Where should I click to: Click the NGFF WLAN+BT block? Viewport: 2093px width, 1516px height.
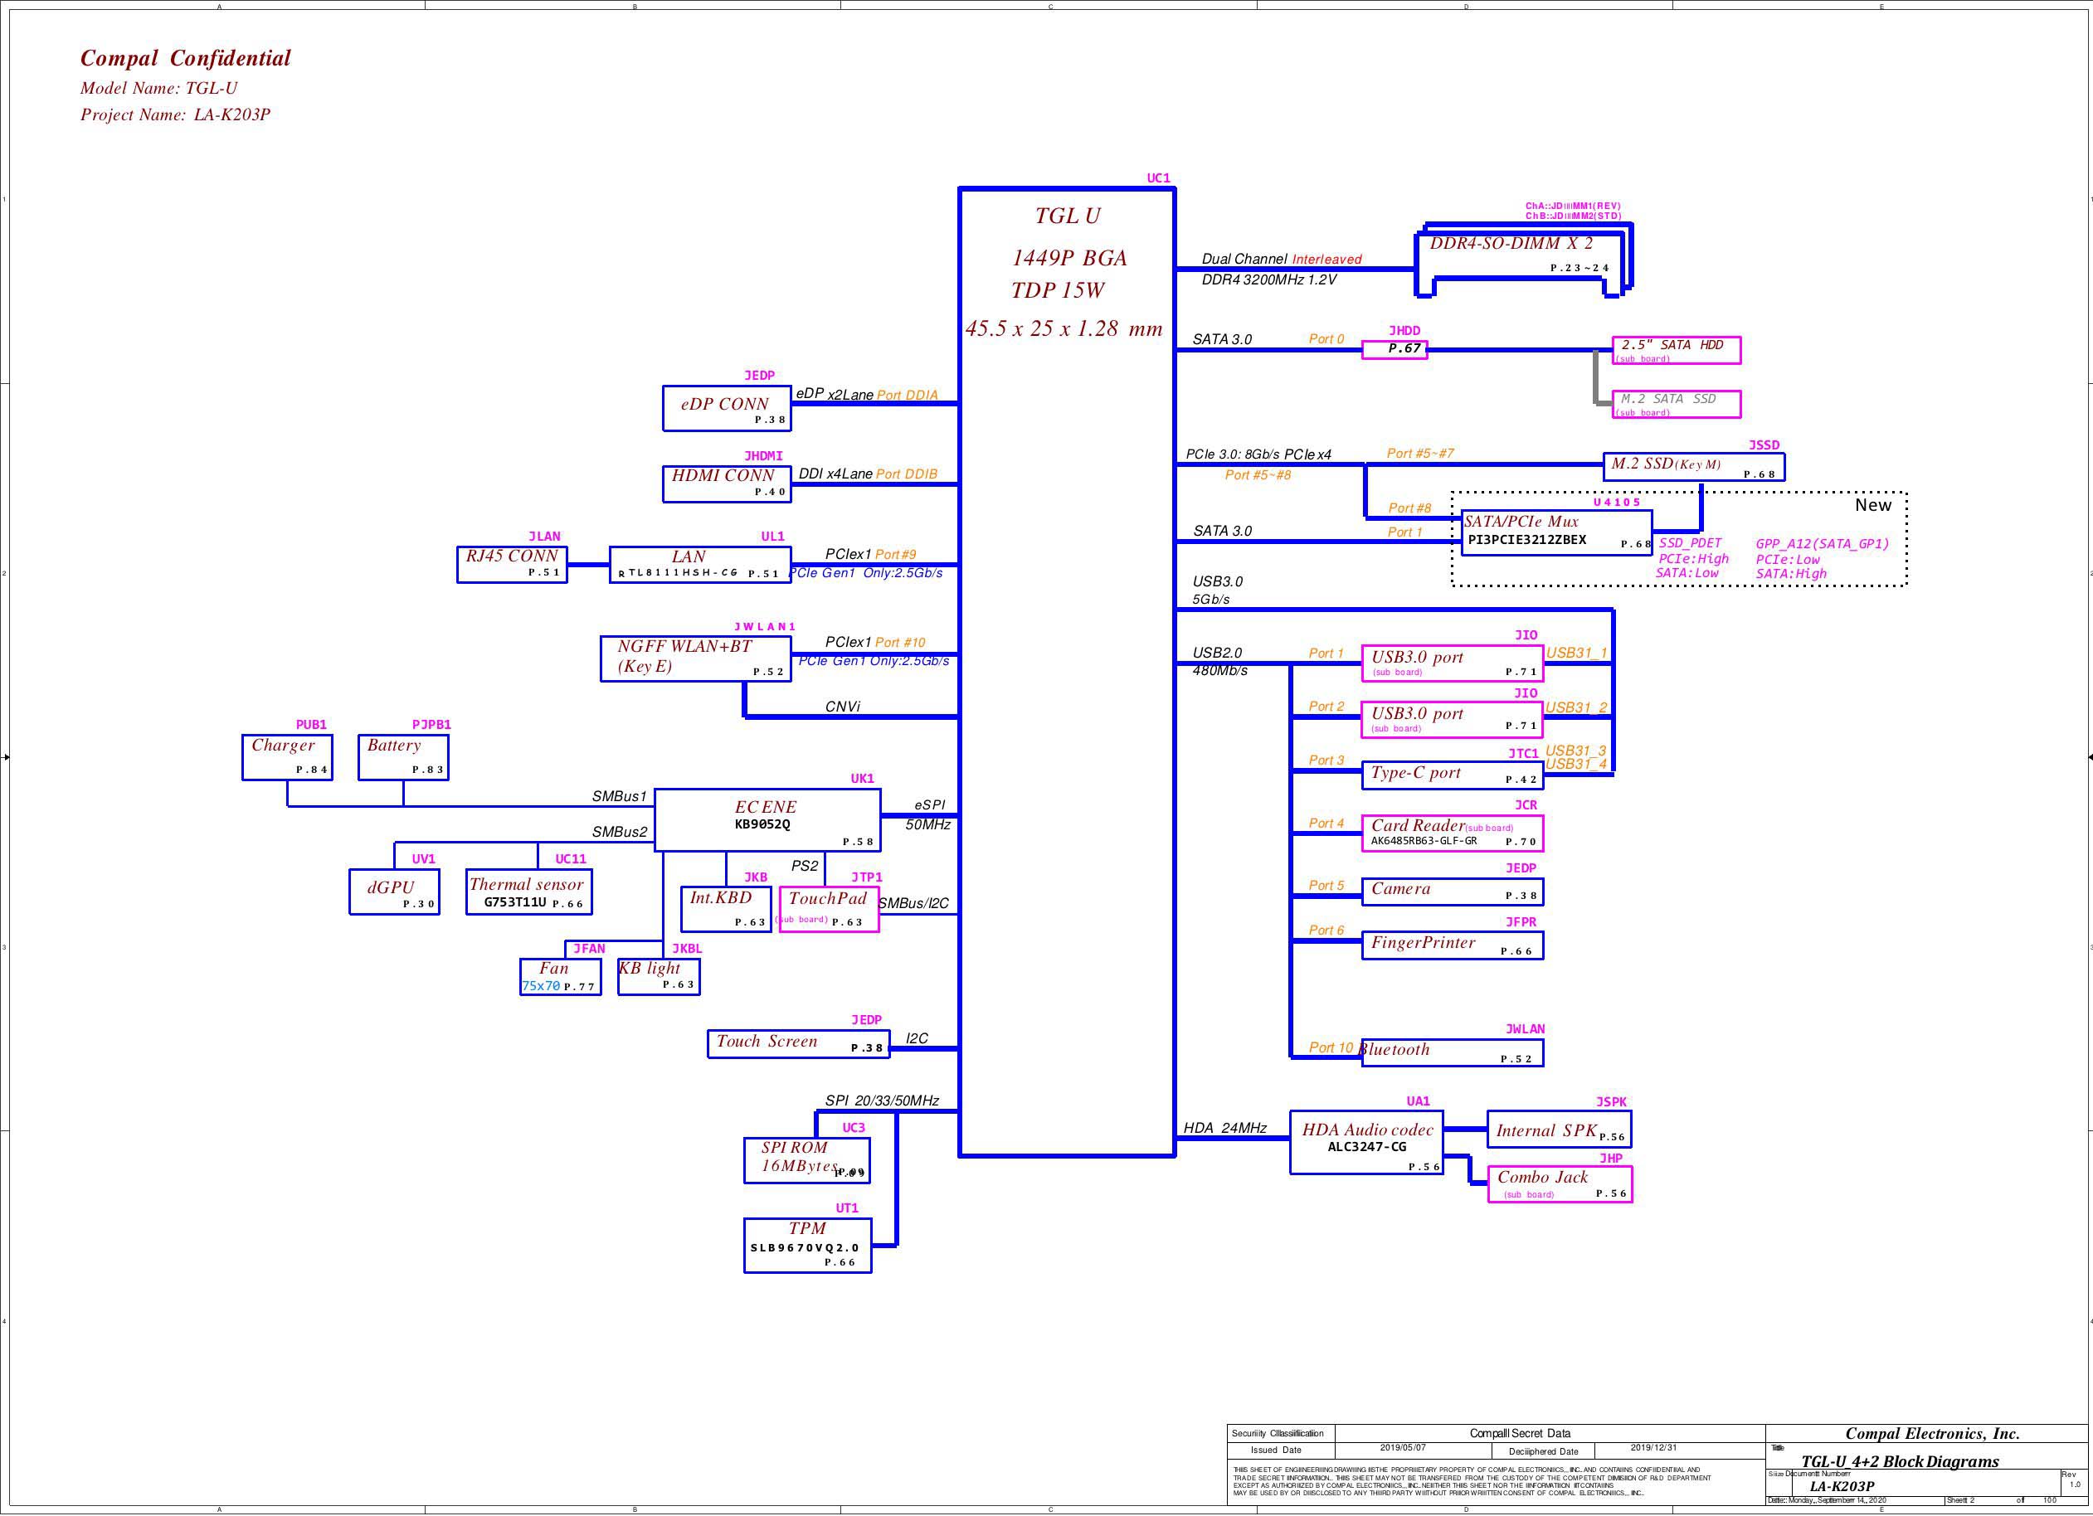695,658
